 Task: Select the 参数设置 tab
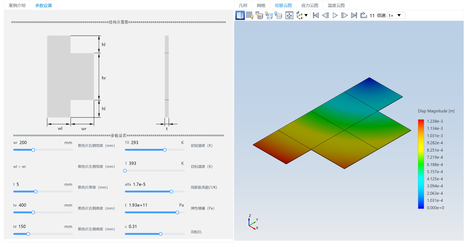click(x=44, y=5)
